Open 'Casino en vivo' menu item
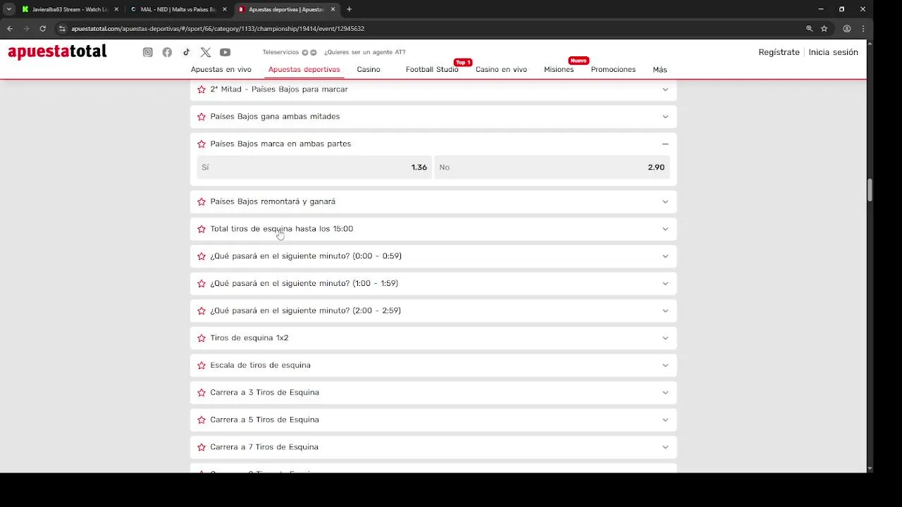Screen dimensions: 902x507 [501, 70]
